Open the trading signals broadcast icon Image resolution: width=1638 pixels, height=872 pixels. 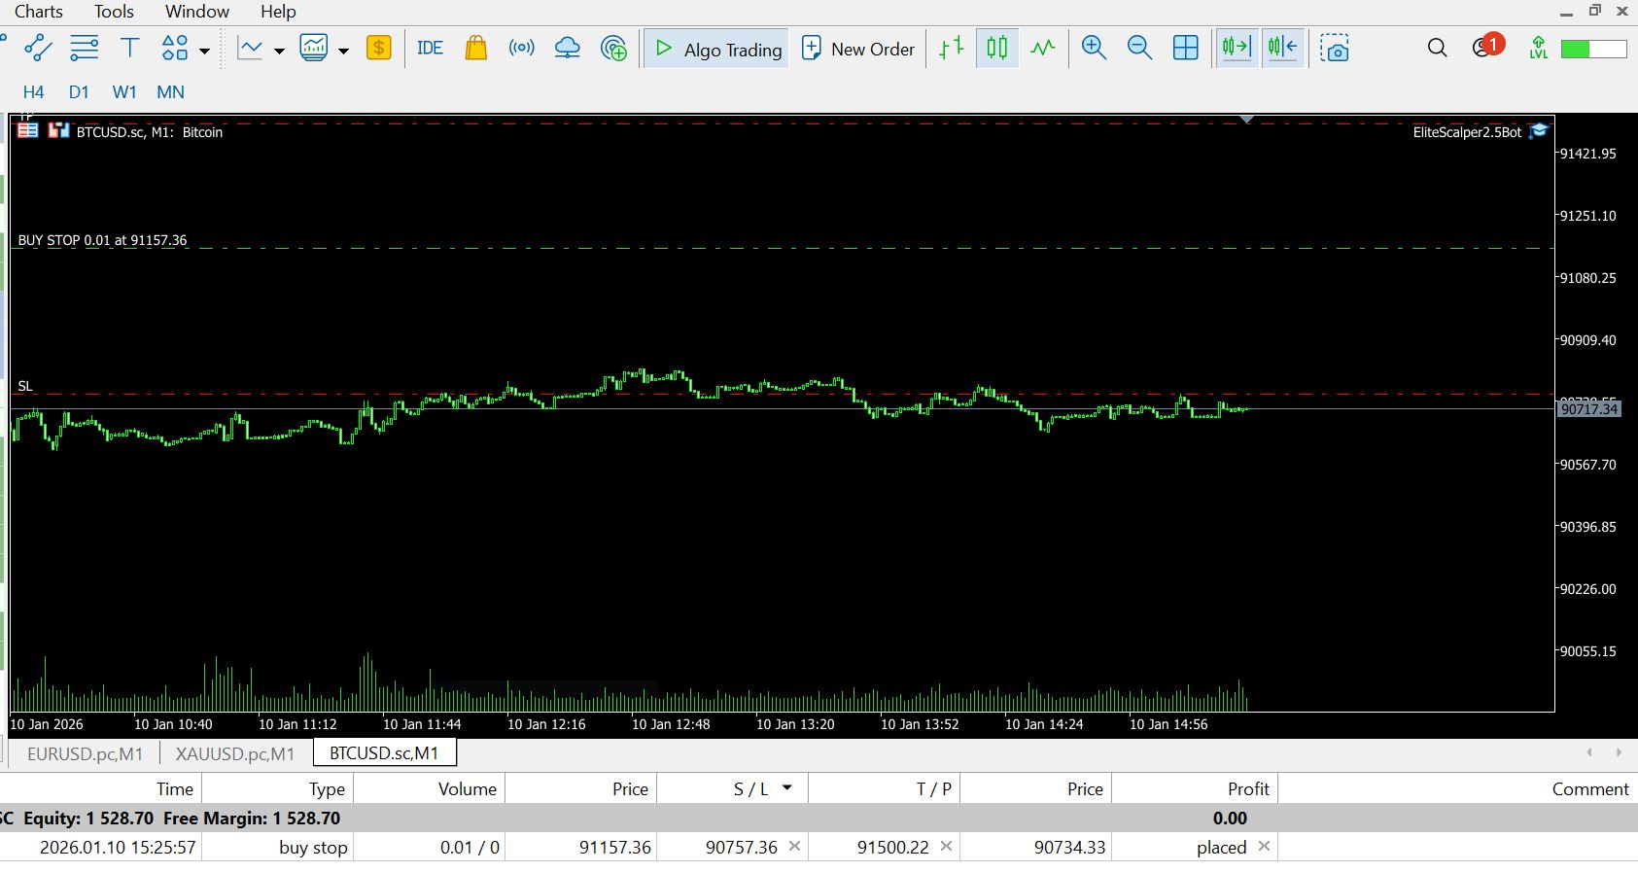pos(522,49)
